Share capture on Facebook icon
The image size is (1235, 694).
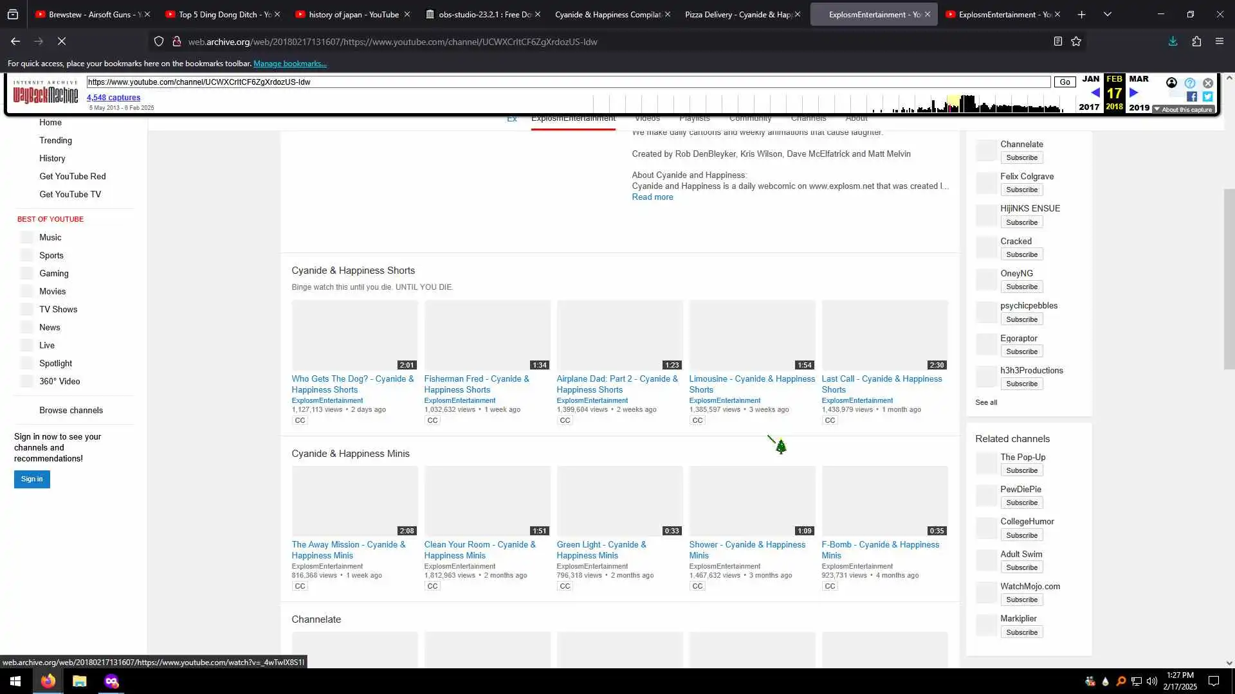[x=1192, y=96]
